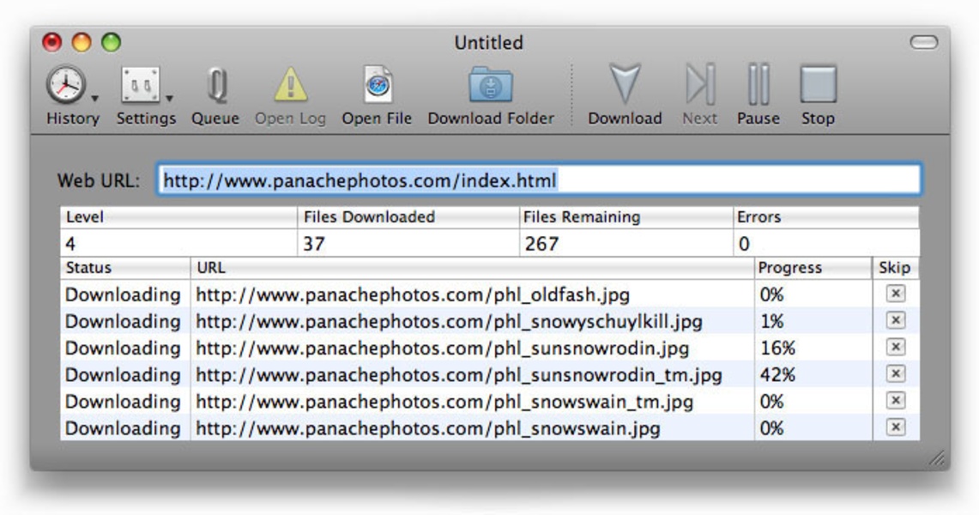The width and height of the screenshot is (979, 515).
Task: Skip the phl_snowswain.jpg download
Action: 895,427
